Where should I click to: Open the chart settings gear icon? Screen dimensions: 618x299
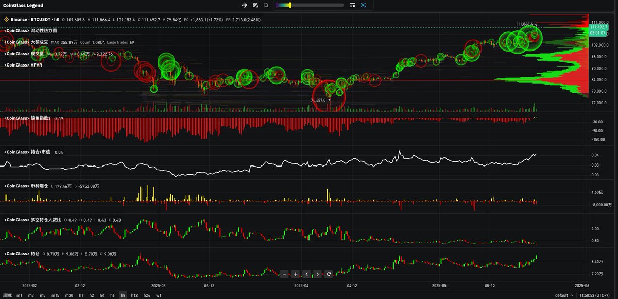tap(255, 5)
